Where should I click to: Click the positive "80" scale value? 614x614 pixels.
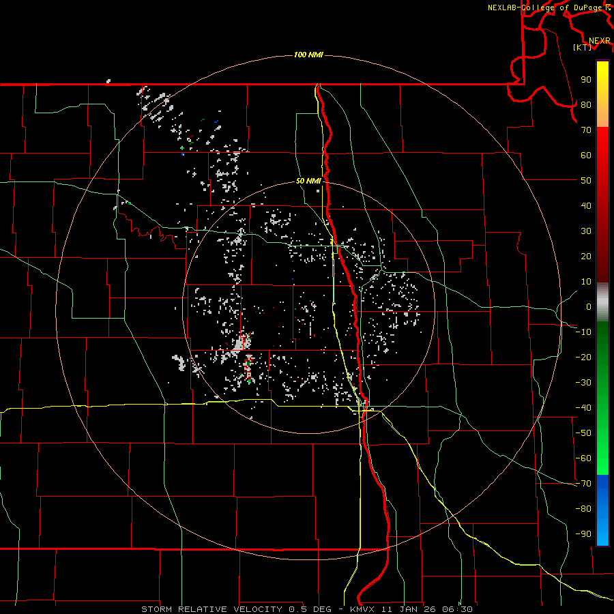pos(586,105)
